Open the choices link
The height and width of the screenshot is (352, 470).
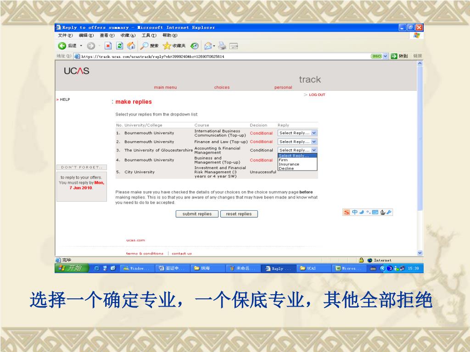[x=222, y=88]
